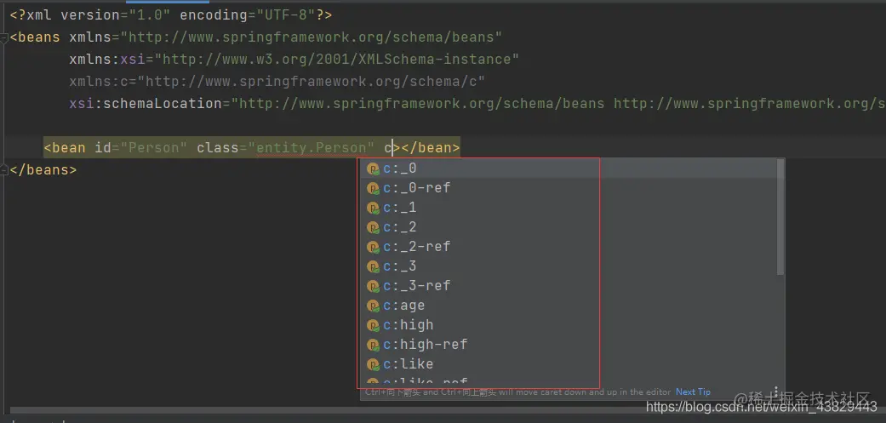Click the entity.Person class value
Screen dimensions: 886x423
(311, 148)
